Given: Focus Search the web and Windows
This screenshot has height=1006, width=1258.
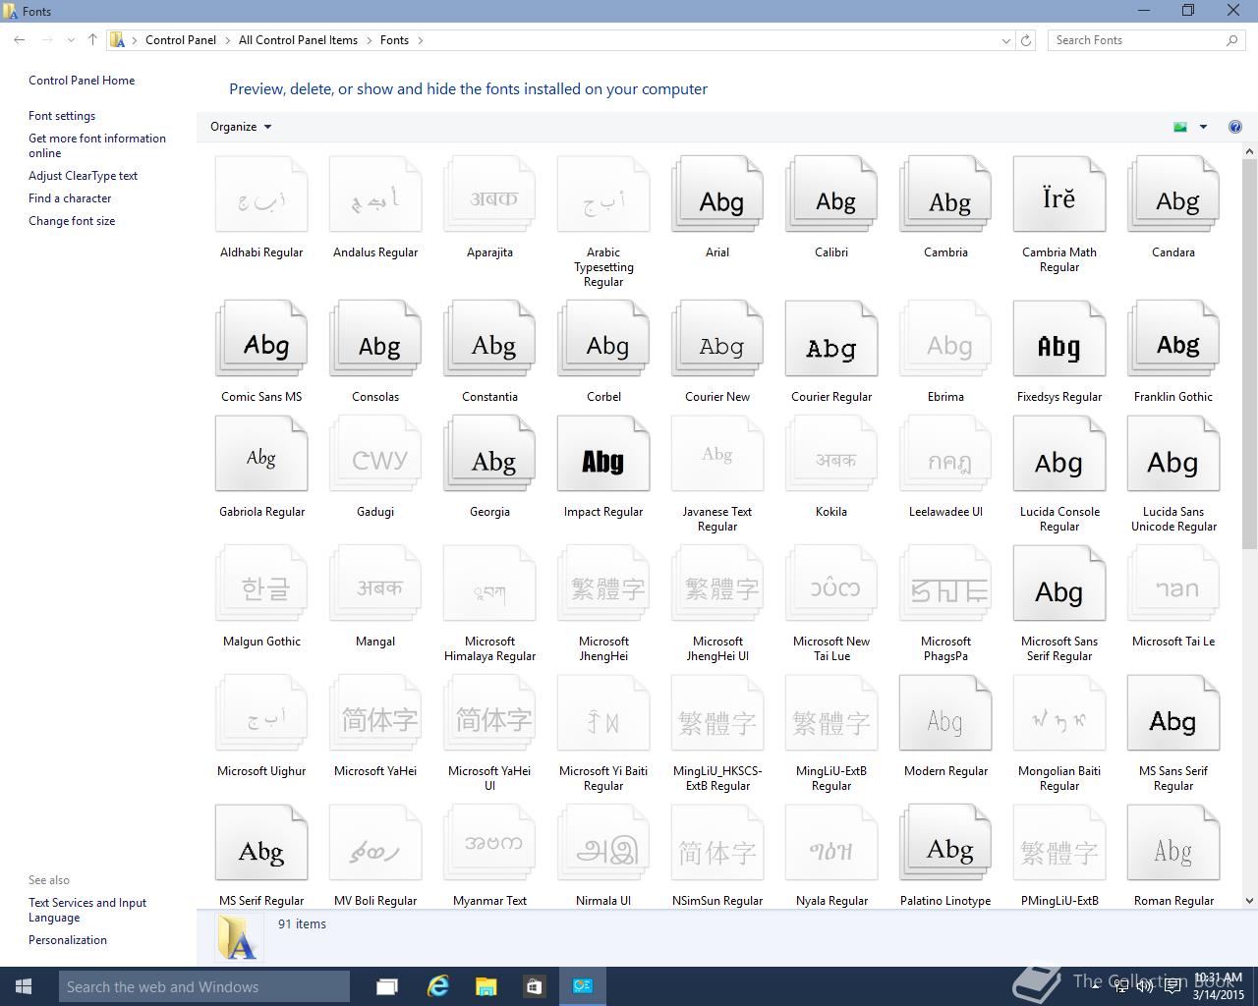Looking at the screenshot, I should [204, 986].
